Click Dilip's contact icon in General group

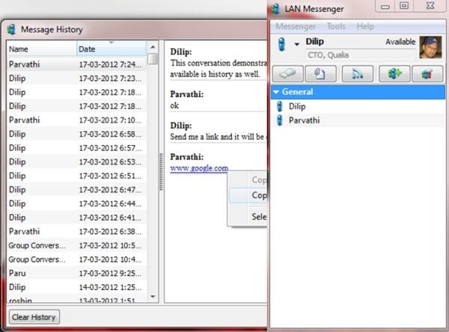(x=279, y=106)
